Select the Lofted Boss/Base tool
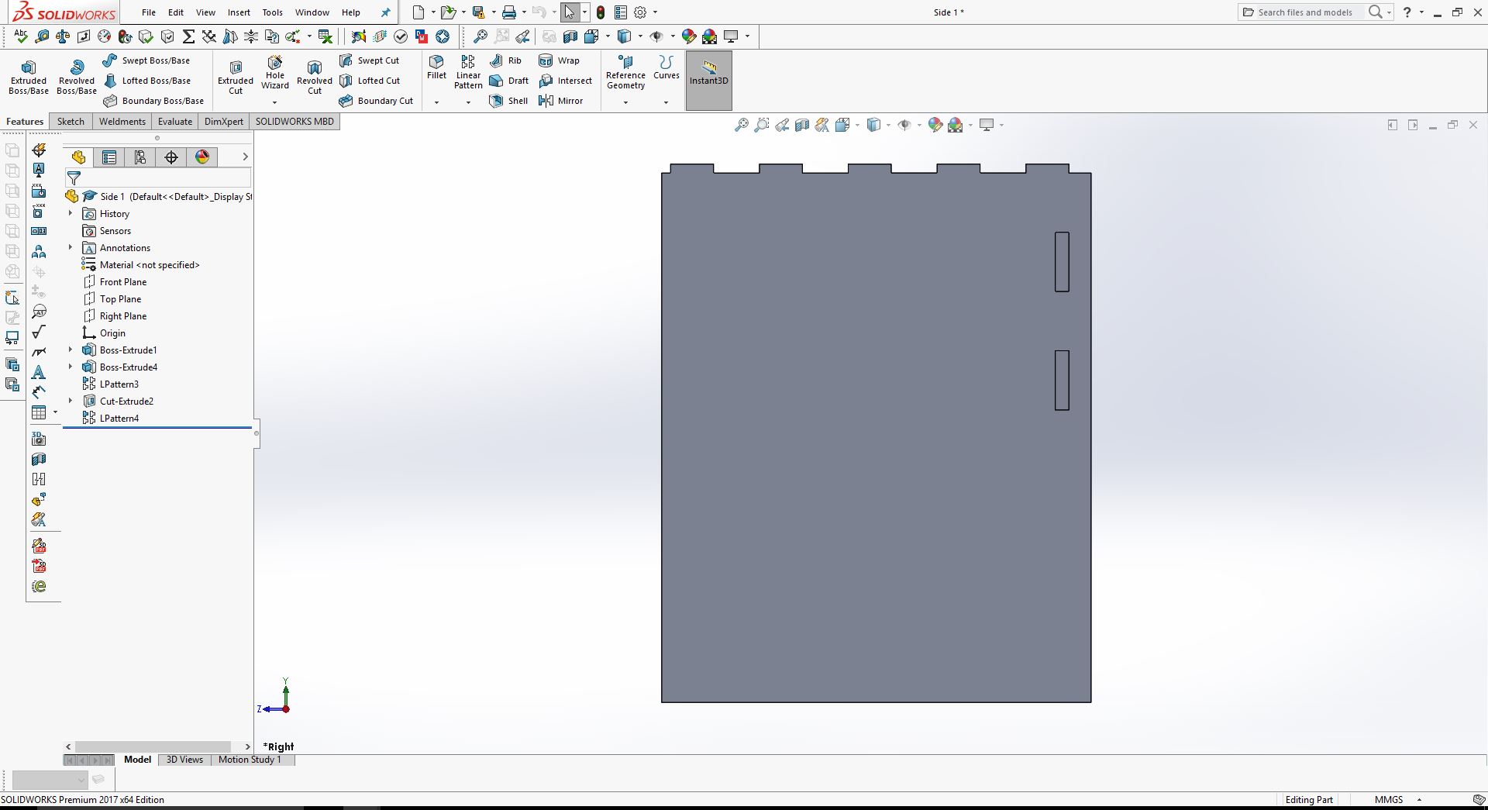 click(x=146, y=81)
